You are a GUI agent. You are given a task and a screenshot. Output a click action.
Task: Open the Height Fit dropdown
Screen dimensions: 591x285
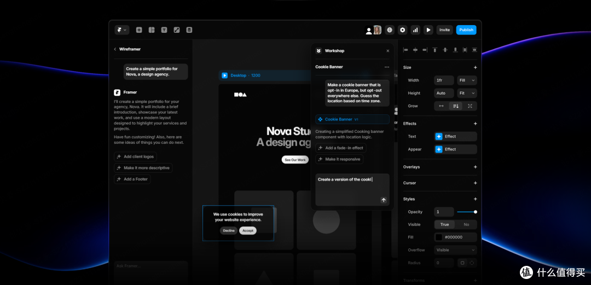click(x=467, y=93)
